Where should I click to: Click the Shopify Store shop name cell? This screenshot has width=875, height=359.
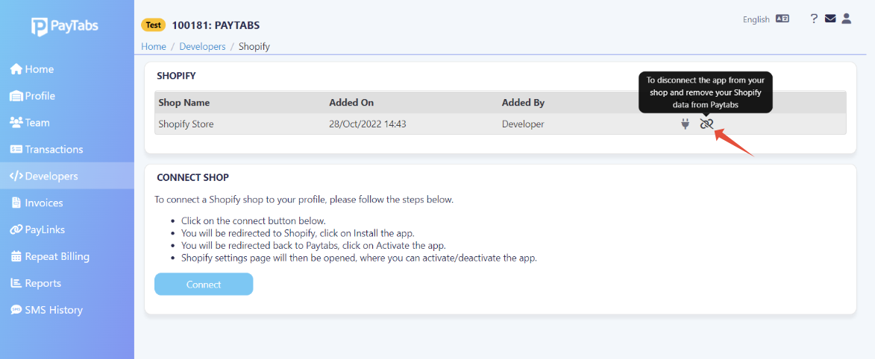pos(186,124)
